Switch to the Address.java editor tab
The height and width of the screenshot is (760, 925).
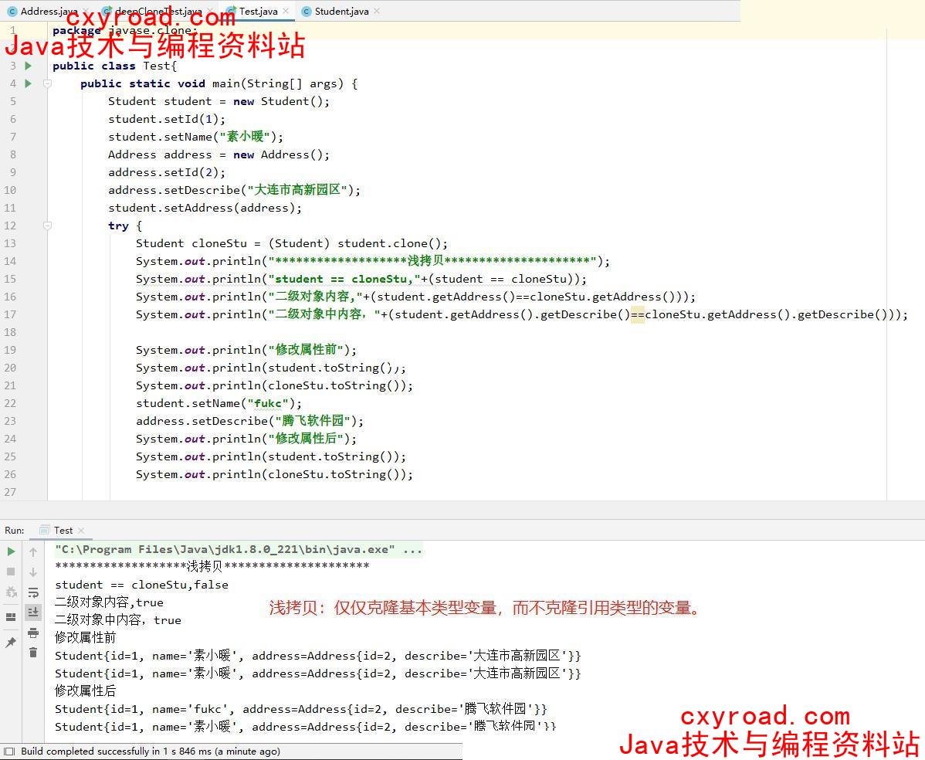point(48,12)
